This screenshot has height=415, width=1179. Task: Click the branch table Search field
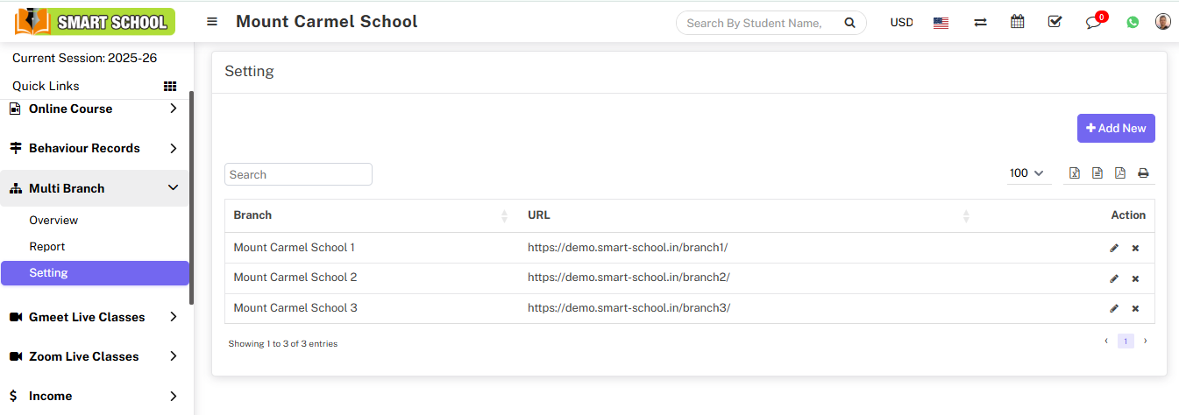click(x=298, y=174)
